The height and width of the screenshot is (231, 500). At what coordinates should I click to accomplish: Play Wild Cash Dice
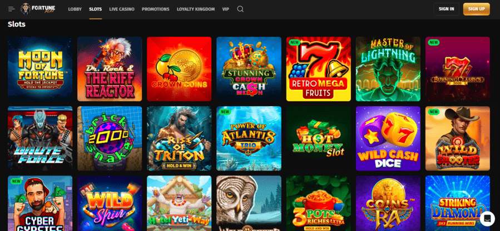(x=388, y=138)
